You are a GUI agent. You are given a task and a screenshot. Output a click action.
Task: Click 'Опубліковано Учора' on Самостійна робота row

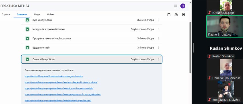click(x=142, y=59)
